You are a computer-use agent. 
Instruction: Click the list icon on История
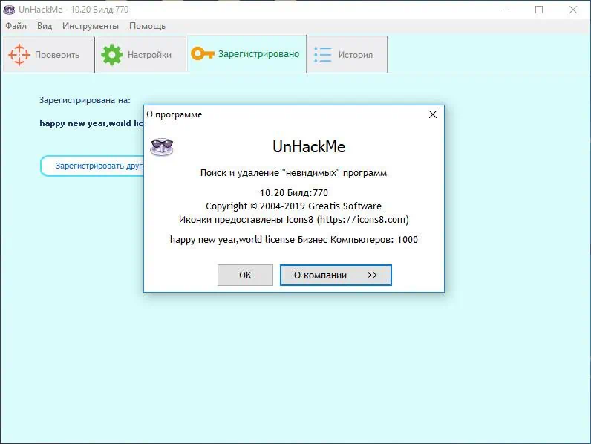323,55
